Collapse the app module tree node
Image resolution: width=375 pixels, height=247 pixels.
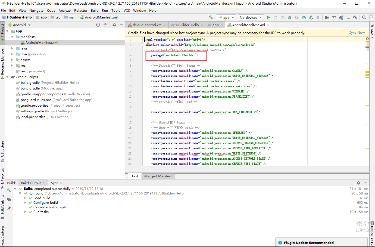[7, 31]
